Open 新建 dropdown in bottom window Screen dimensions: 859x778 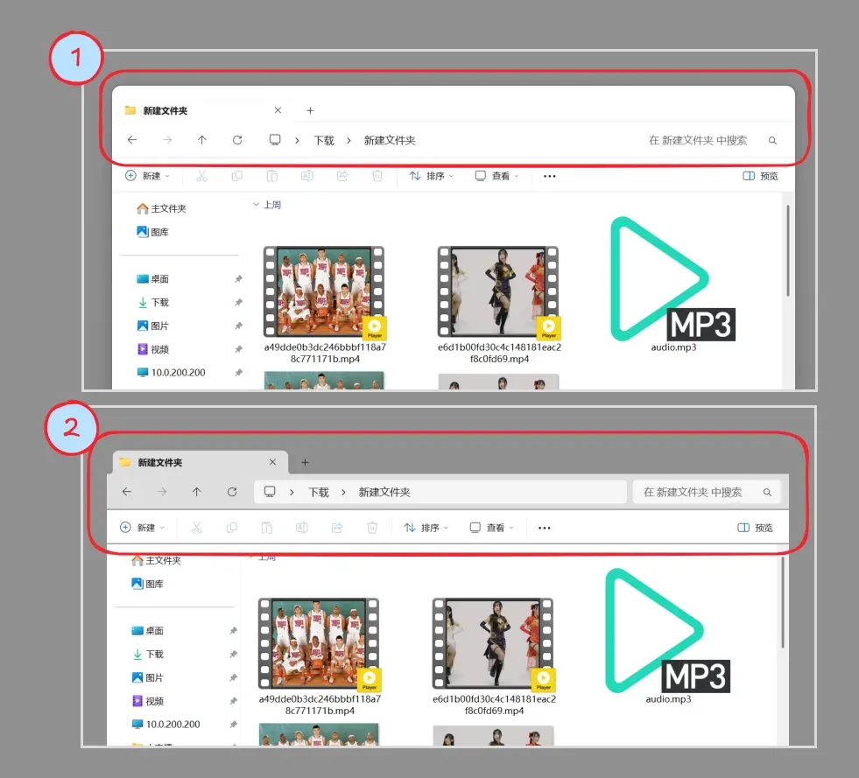(142, 528)
